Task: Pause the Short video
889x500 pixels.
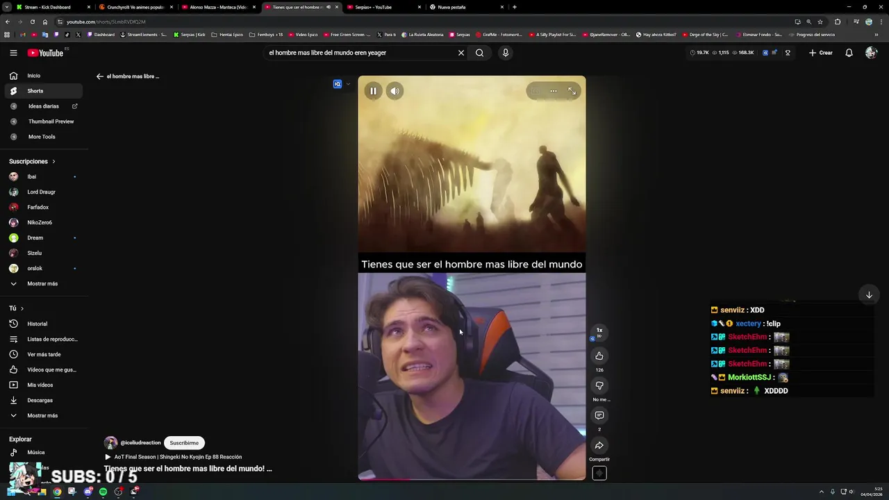Action: (x=373, y=91)
